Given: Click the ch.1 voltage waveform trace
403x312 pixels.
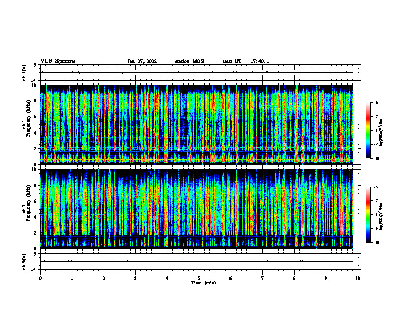Looking at the screenshot, I should pos(196,72).
